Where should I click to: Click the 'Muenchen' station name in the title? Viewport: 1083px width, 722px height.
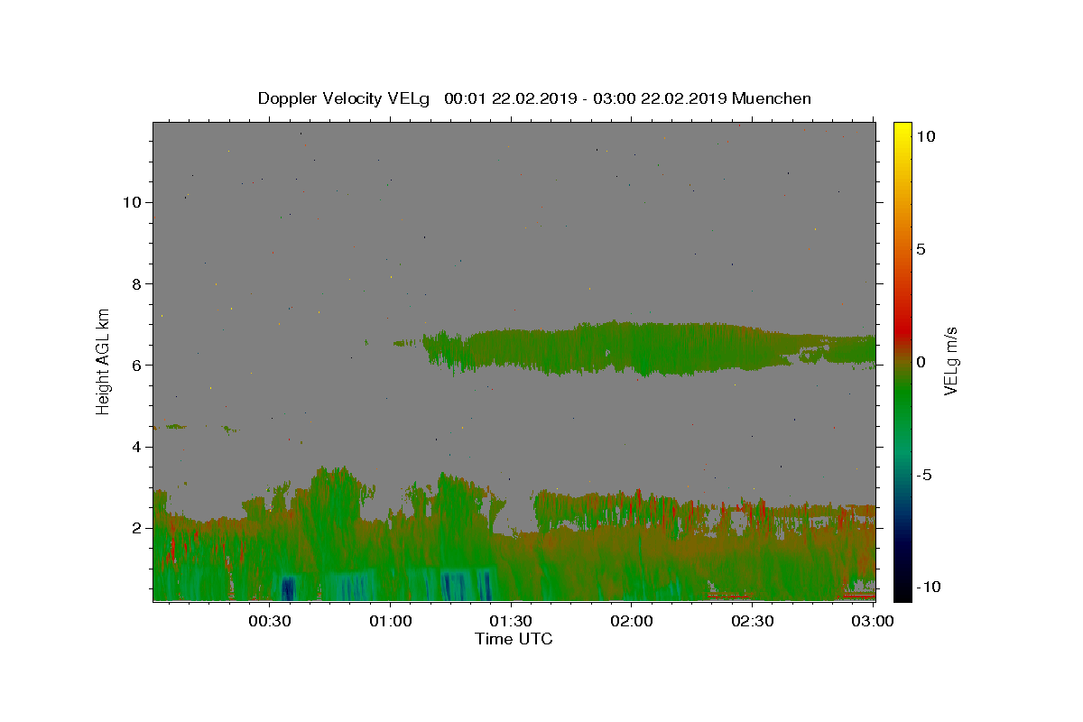(772, 98)
